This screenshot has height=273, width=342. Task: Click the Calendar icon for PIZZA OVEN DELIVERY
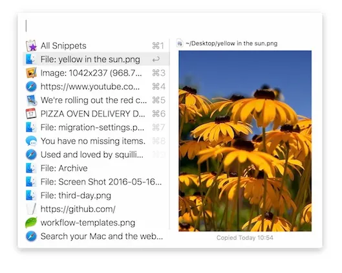click(x=31, y=114)
